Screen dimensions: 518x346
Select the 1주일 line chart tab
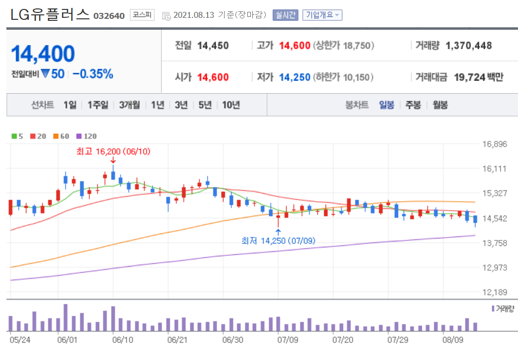98,105
